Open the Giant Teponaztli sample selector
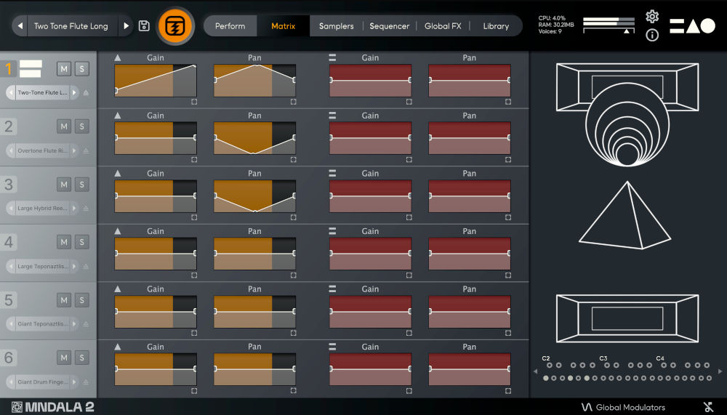Screen dimensions: 727x415 [x=42, y=323]
